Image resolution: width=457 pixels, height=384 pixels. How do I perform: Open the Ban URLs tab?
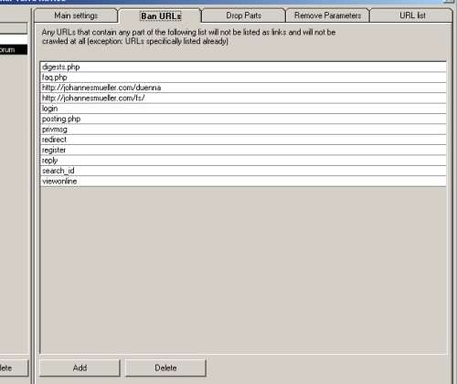(x=161, y=16)
